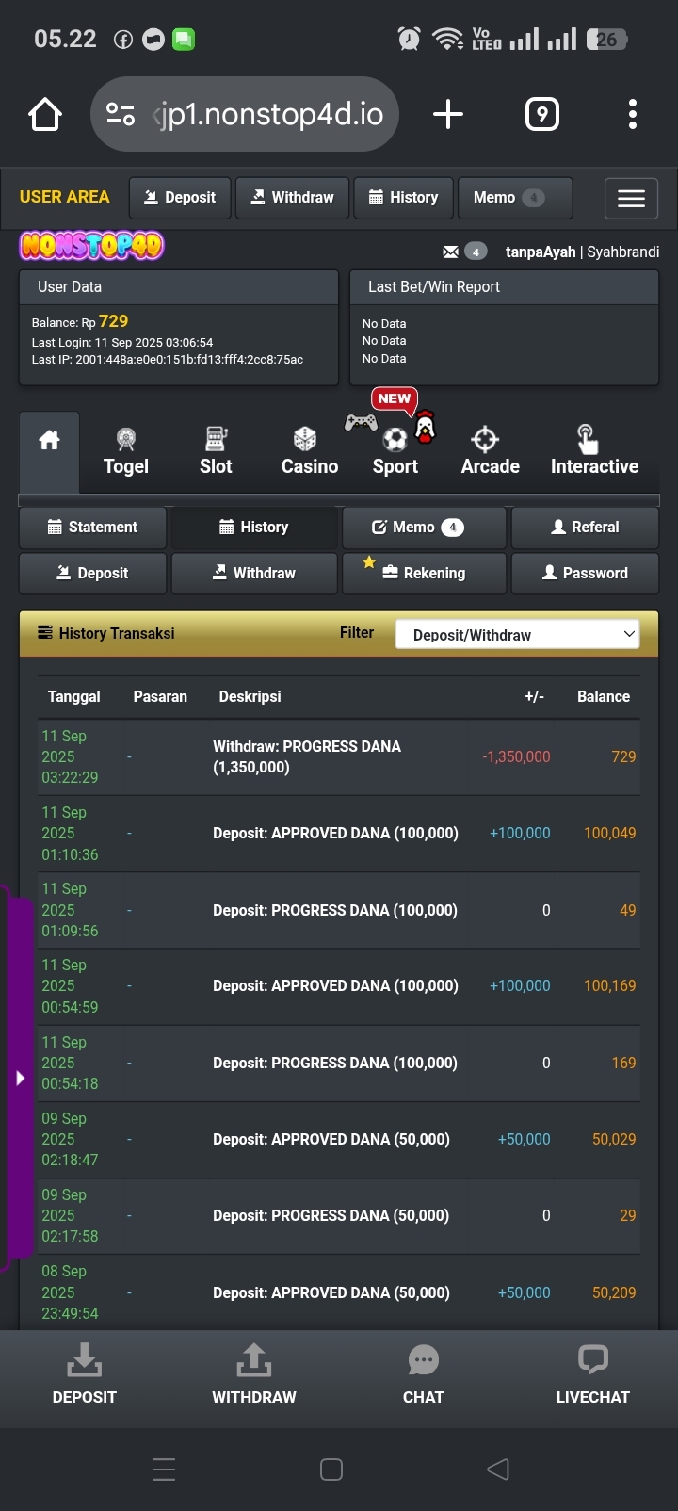
Task: Expand the purple side panel arrow
Action: 20,1078
